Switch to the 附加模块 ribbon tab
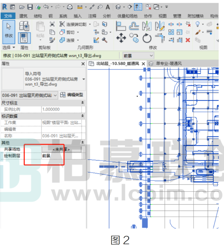Screen dimensions: 224x248 point(195,16)
